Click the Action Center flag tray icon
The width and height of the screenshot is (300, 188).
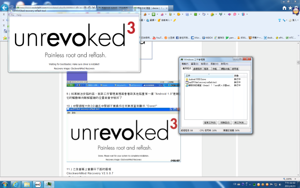tap(271, 185)
